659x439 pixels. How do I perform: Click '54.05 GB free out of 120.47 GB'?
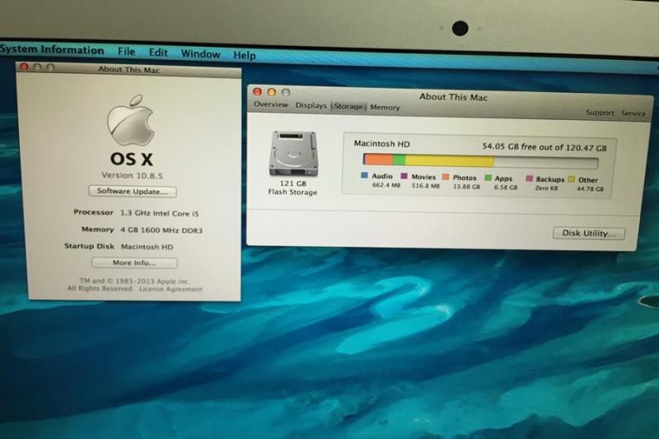pos(544,147)
